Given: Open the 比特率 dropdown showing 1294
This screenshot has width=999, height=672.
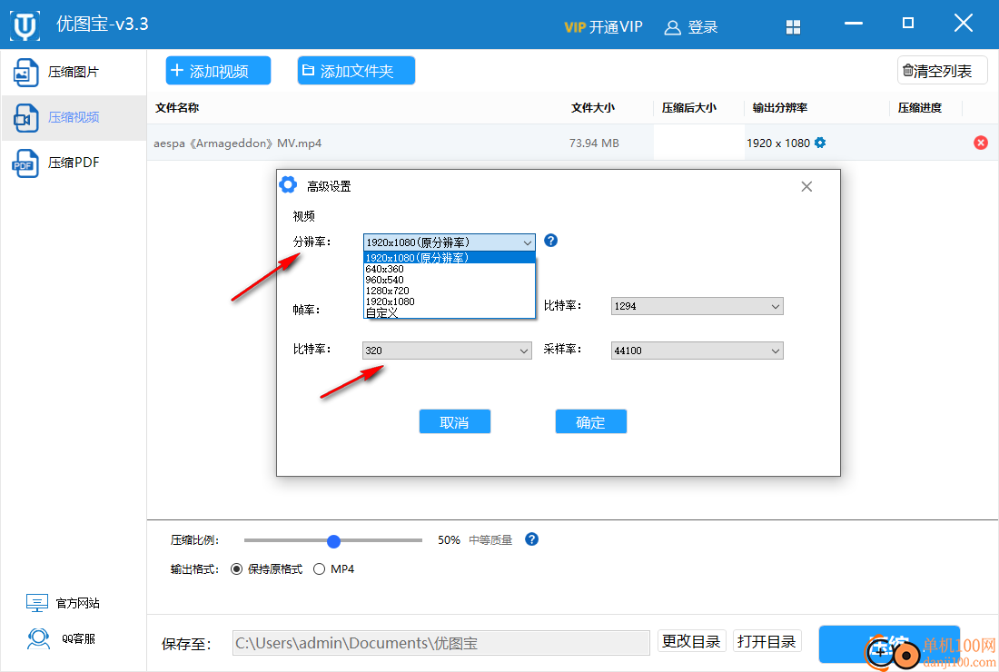Looking at the screenshot, I should (x=697, y=306).
